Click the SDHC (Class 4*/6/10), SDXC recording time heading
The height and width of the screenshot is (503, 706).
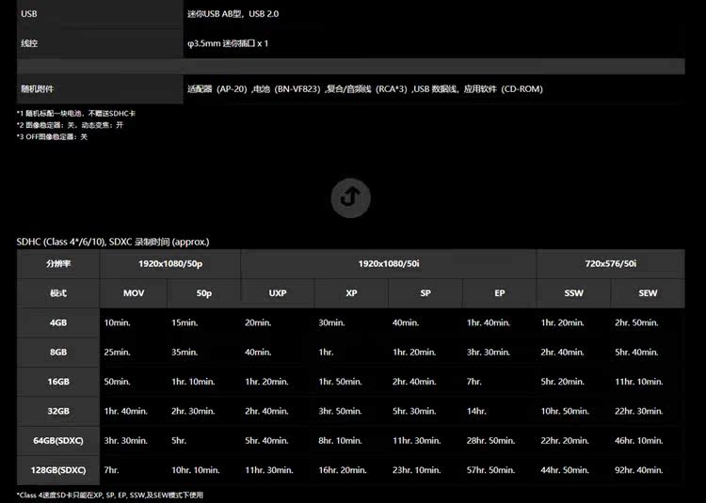click(113, 242)
